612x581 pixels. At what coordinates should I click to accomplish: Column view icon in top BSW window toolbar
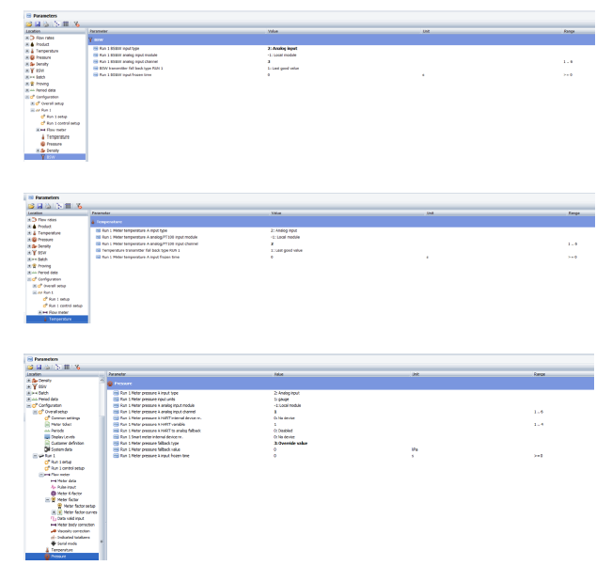pyautogui.click(x=66, y=24)
